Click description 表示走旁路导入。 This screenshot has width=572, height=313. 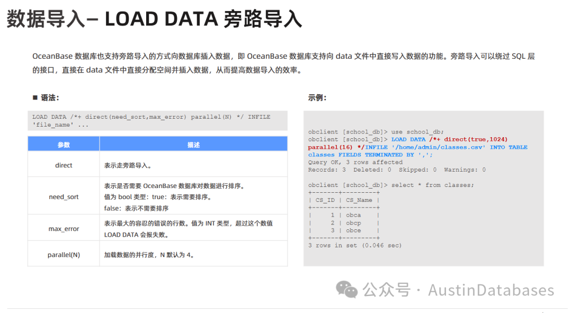(128, 166)
